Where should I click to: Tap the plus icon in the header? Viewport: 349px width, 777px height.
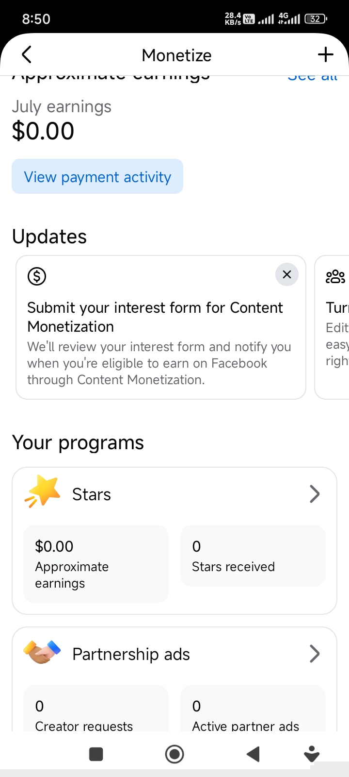[326, 55]
